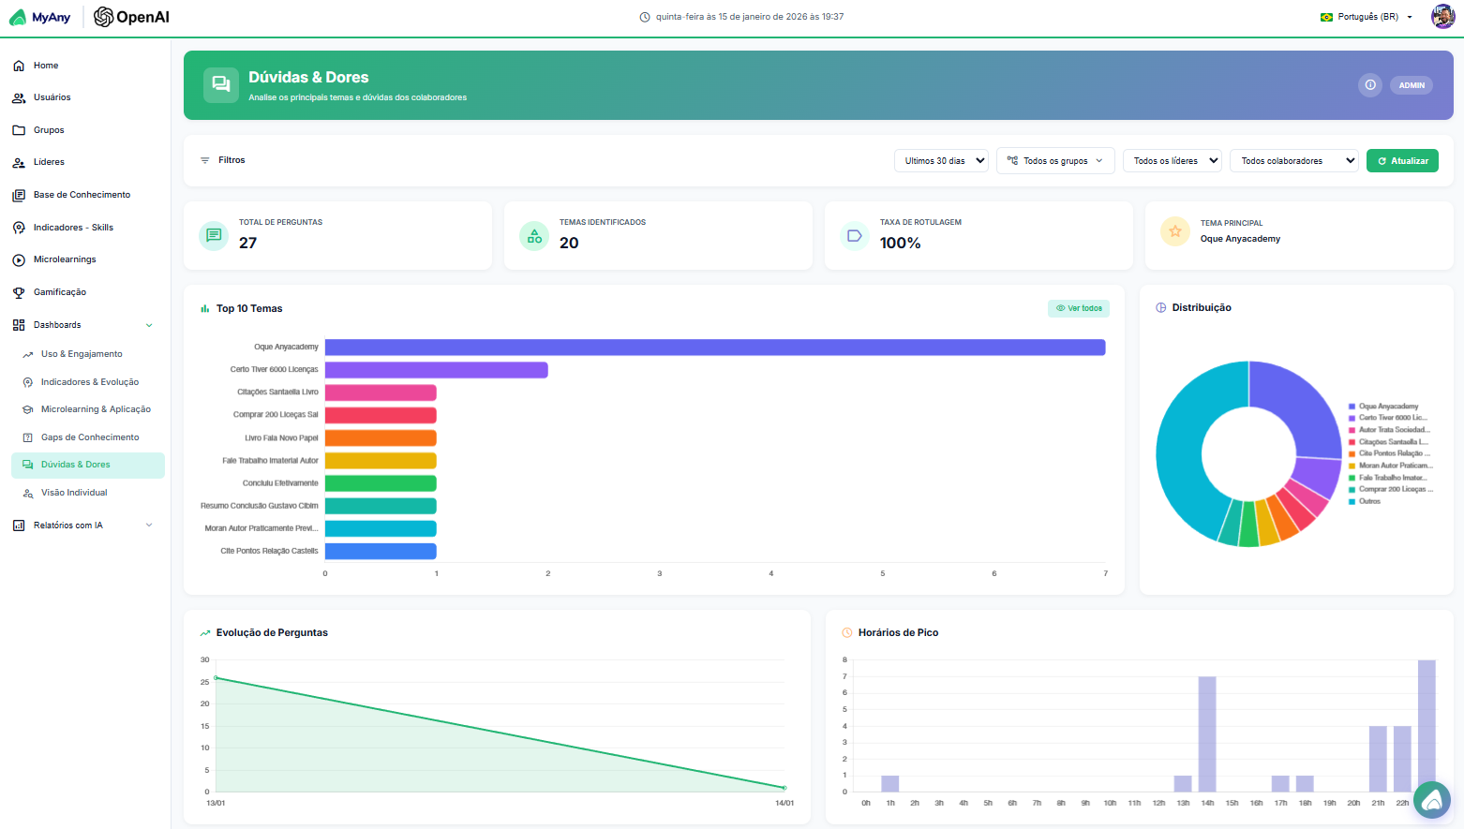Toggle Ver todos on the Top 10 Temas chart
The width and height of the screenshot is (1464, 829).
pyautogui.click(x=1078, y=307)
